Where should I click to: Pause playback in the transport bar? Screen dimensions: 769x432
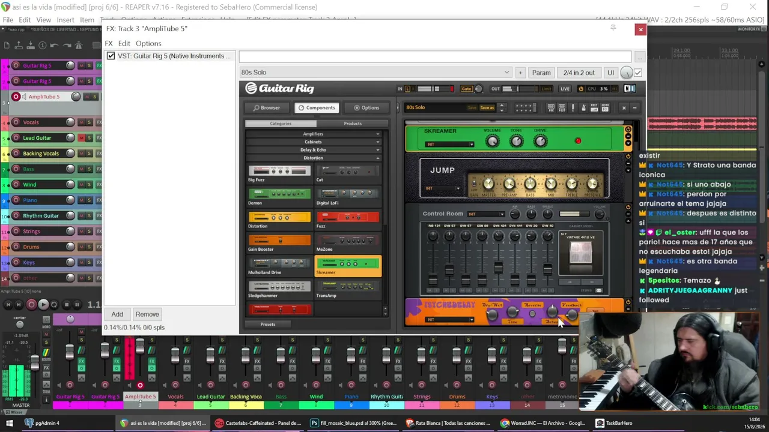pyautogui.click(x=77, y=305)
